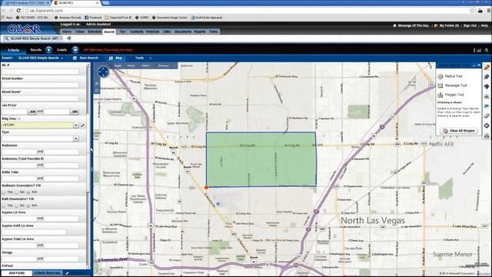Viewport: 492px width, 277px height.
Task: Select No for Bedroom Downstairs
Action: (x=16, y=192)
